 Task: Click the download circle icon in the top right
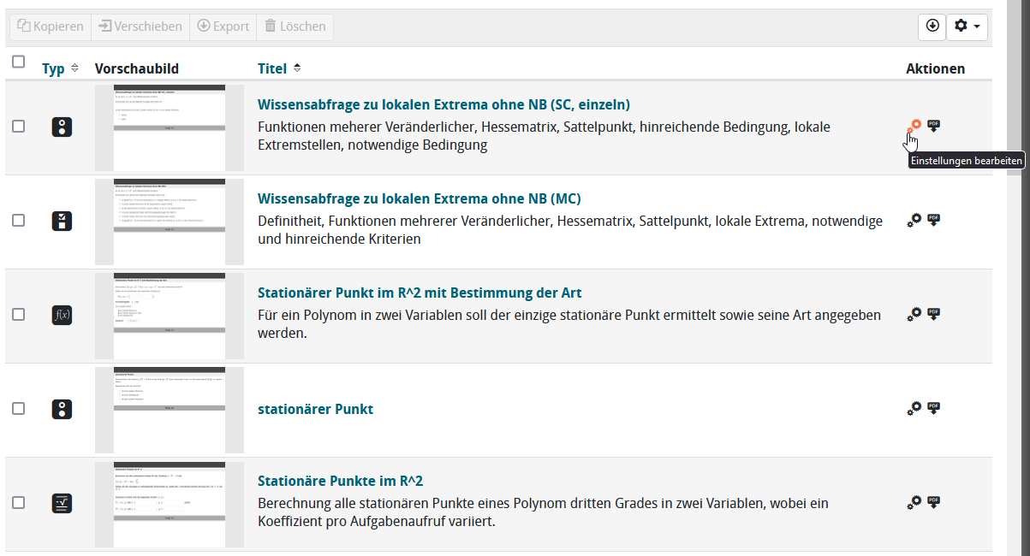pos(932,27)
